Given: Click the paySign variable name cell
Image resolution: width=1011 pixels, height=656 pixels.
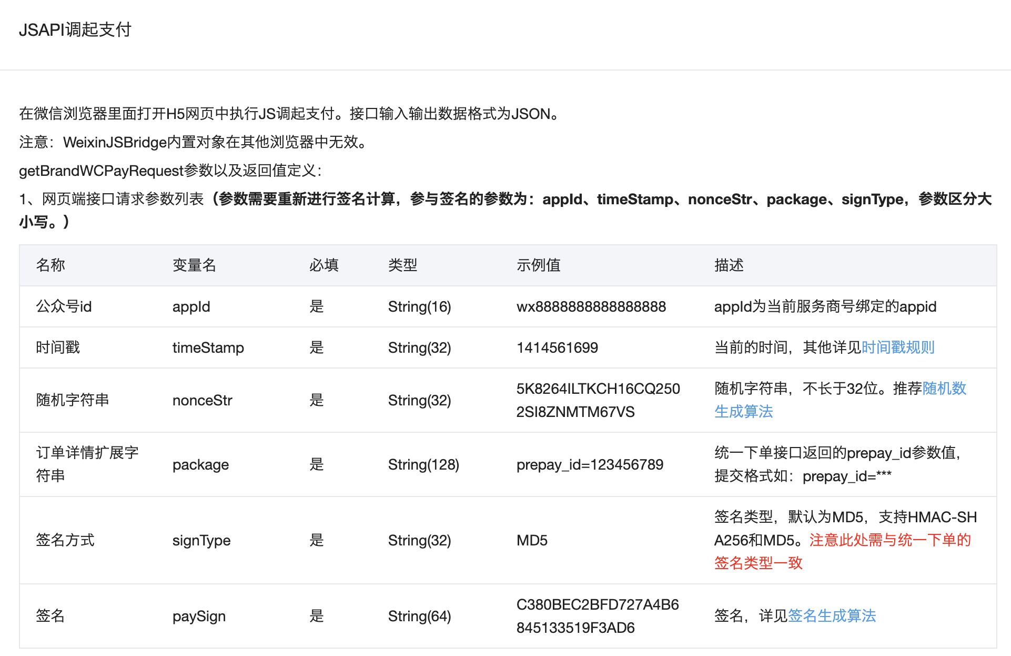Looking at the screenshot, I should [x=199, y=616].
